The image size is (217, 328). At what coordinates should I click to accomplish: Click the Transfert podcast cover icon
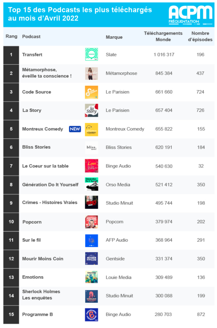[x=91, y=54]
